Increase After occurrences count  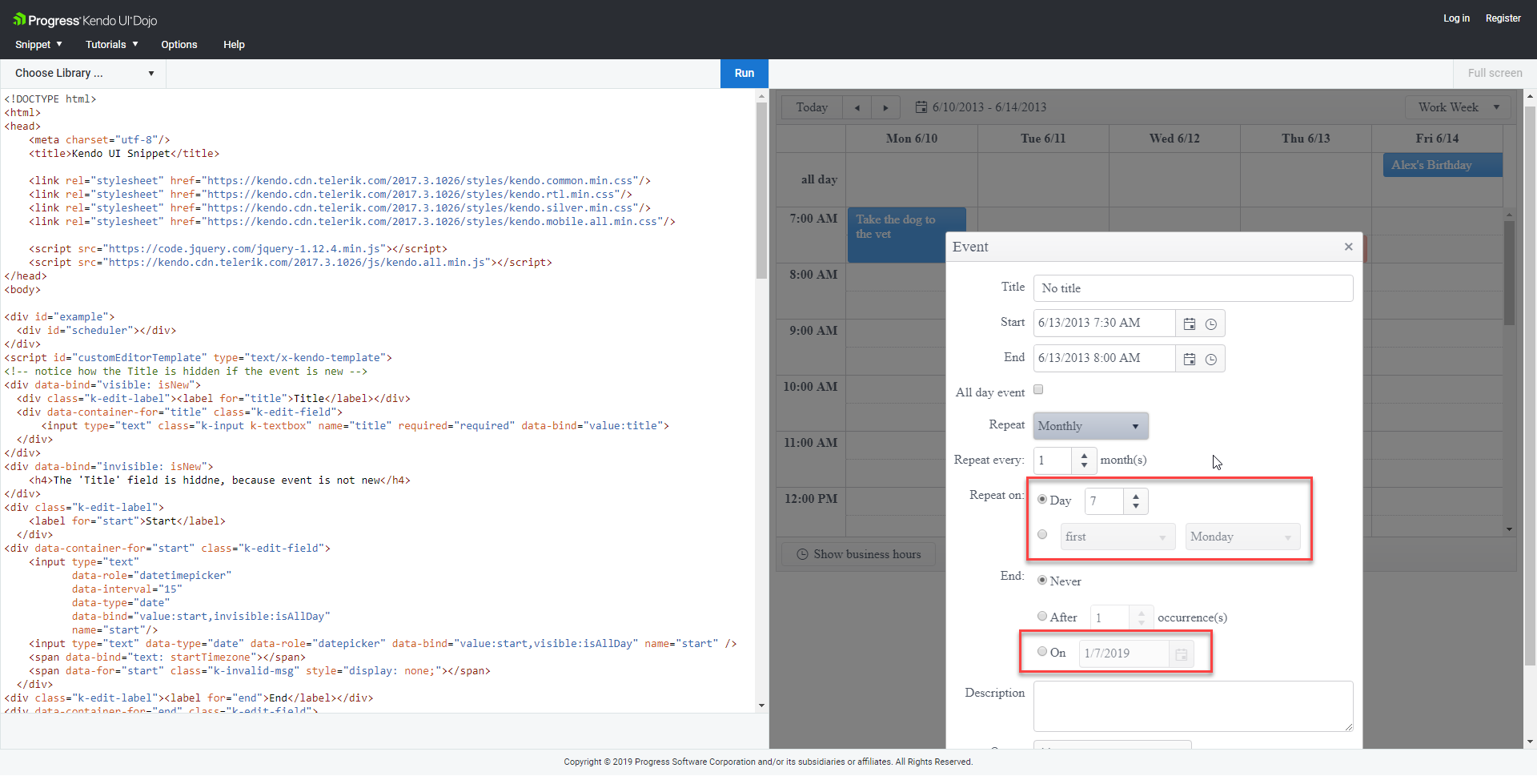pos(1142,612)
